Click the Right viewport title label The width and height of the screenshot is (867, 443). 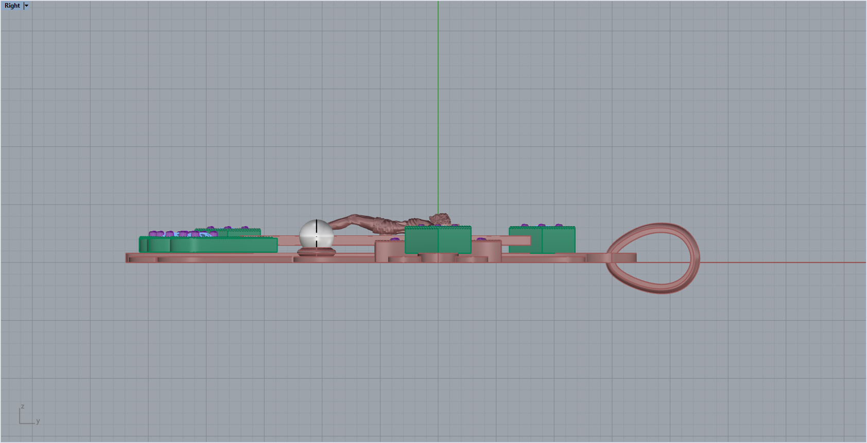12,6
